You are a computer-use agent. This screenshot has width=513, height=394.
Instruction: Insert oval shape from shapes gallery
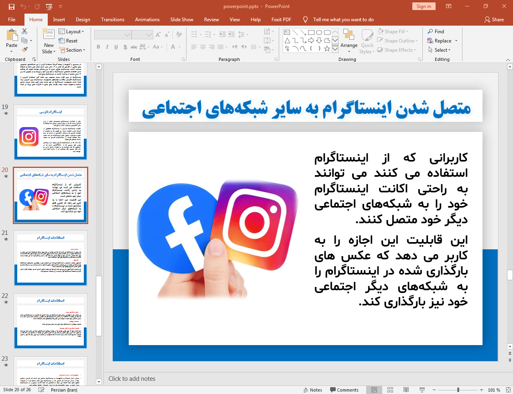[319, 32]
